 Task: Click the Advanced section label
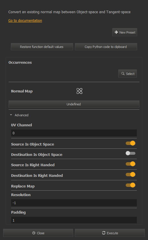pos(21,115)
